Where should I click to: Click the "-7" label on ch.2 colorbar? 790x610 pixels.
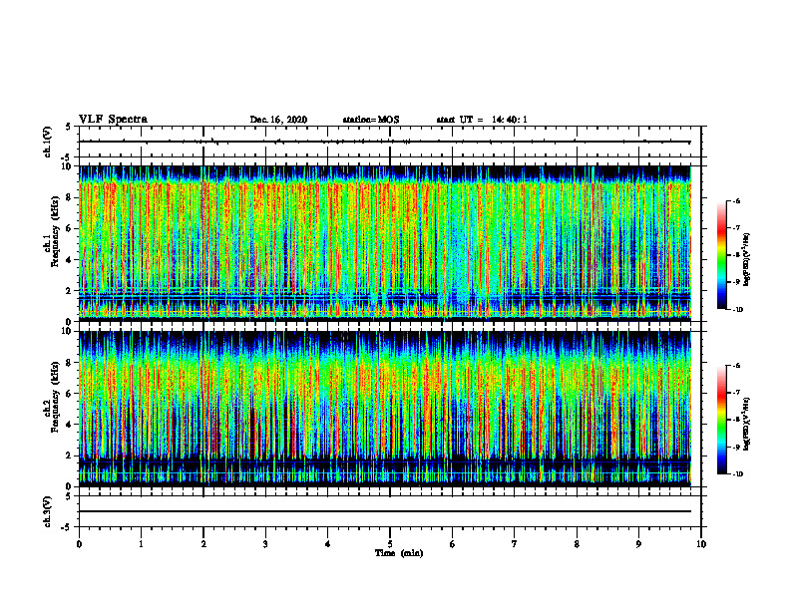click(x=736, y=393)
